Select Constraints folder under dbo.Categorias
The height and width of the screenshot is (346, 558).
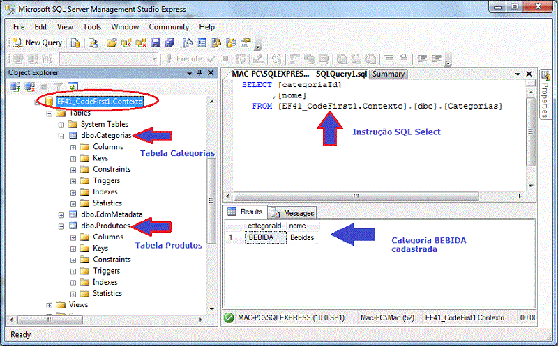click(112, 169)
